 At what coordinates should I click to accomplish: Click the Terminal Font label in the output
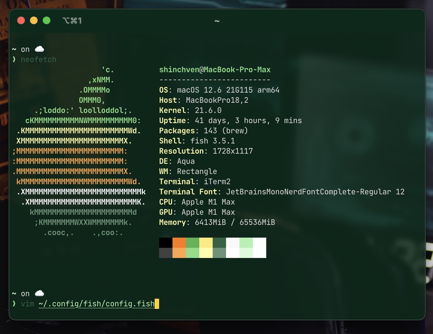188,192
